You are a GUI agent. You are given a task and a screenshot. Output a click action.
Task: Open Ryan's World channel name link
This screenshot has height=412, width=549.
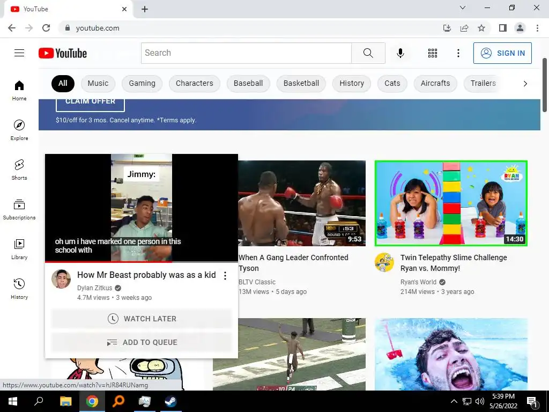(418, 282)
